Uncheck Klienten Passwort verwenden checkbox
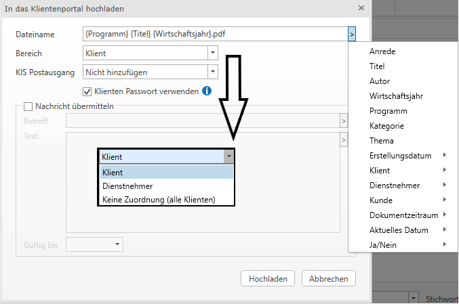This screenshot has height=304, width=459. point(87,91)
